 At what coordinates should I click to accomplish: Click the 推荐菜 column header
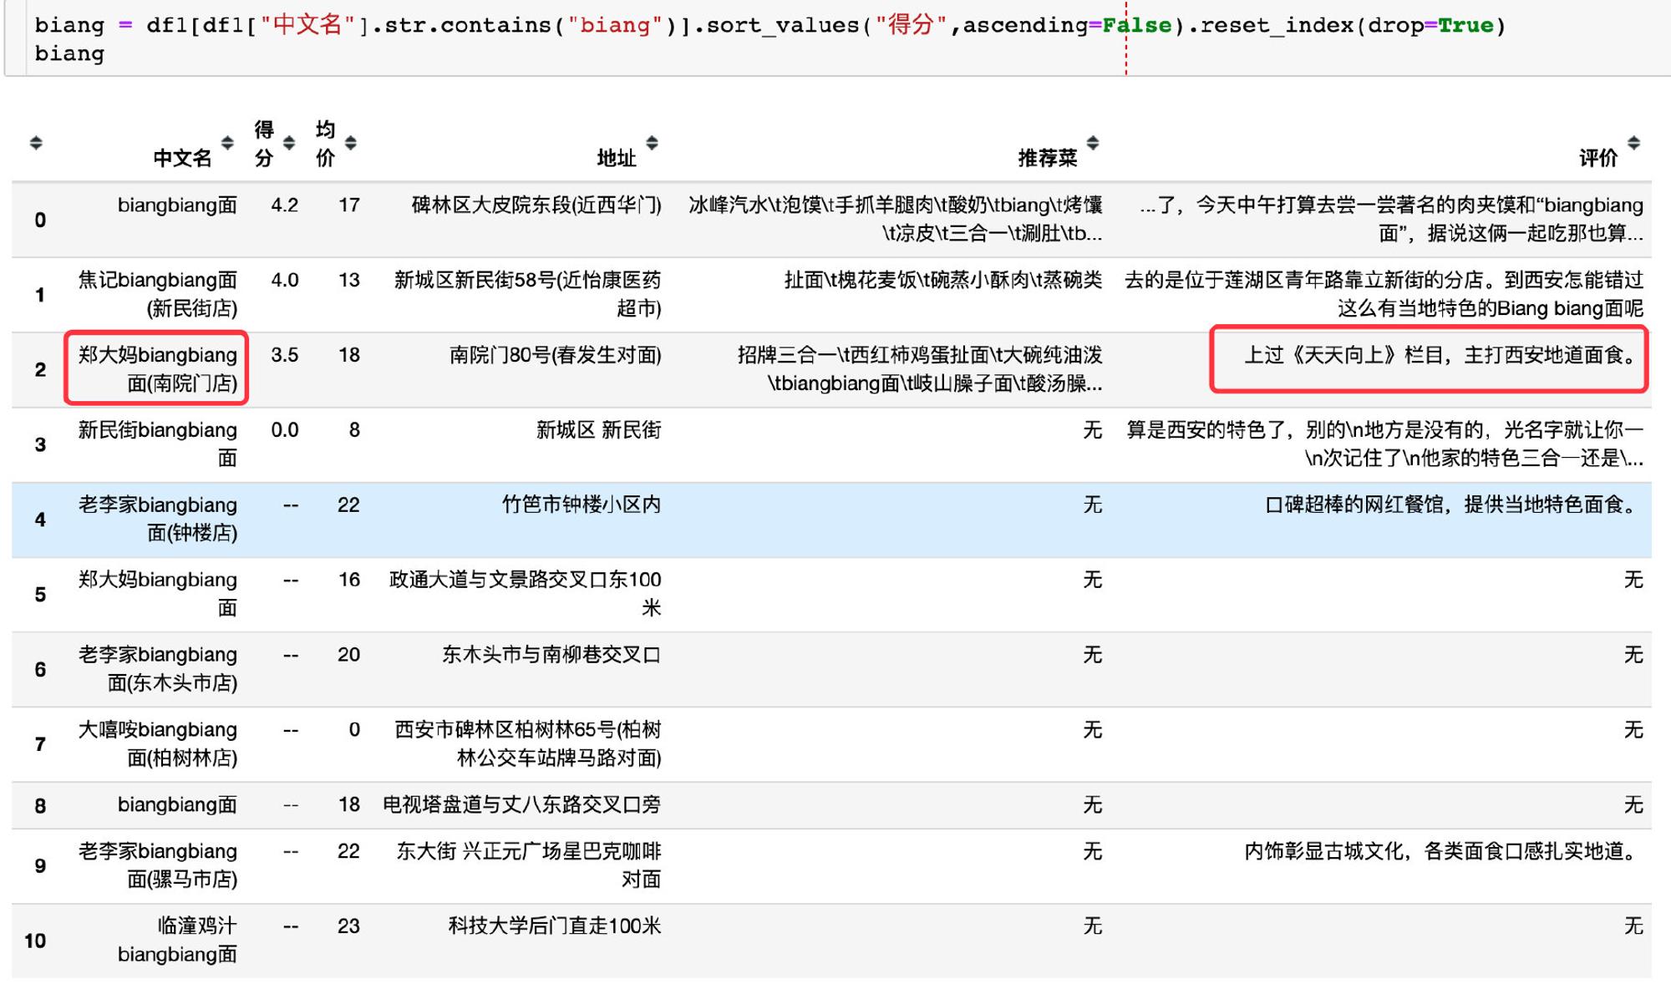coord(1048,158)
